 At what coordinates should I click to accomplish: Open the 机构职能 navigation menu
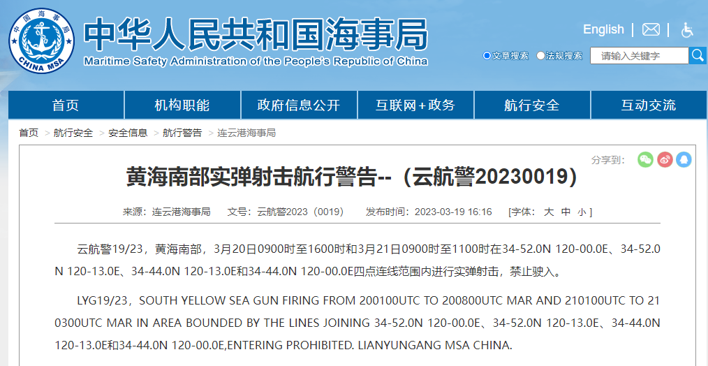182,105
